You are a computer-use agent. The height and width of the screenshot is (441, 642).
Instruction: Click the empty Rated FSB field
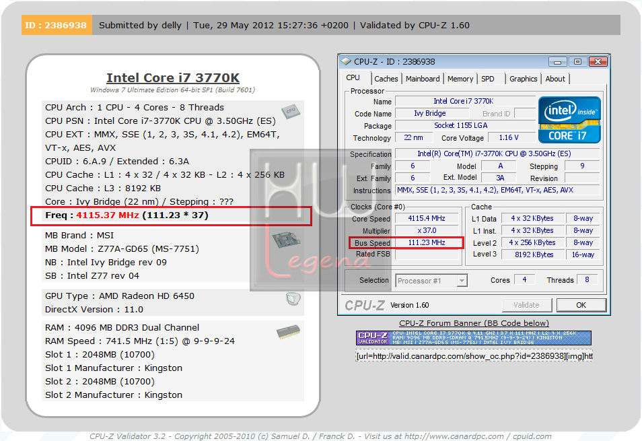point(427,255)
